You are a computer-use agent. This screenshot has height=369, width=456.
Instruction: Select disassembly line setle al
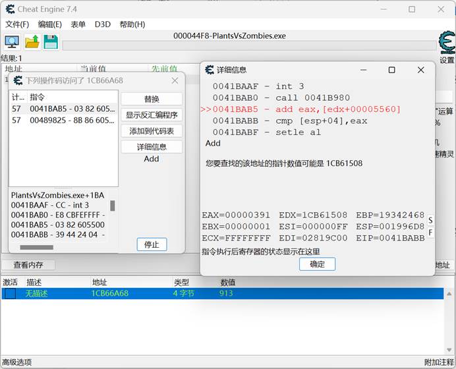pos(267,132)
